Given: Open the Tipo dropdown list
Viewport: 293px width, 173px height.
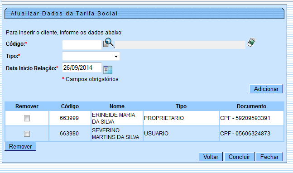Looking at the screenshot, I should (x=91, y=56).
